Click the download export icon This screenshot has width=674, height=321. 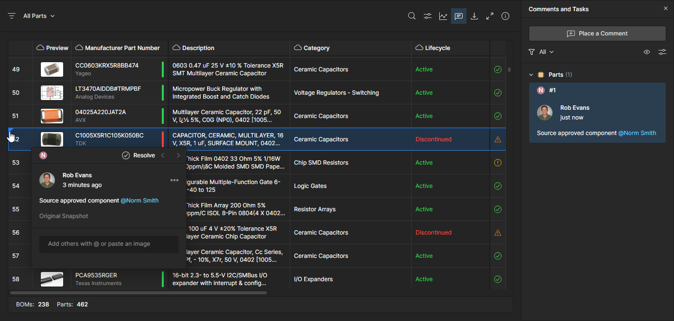tap(474, 16)
